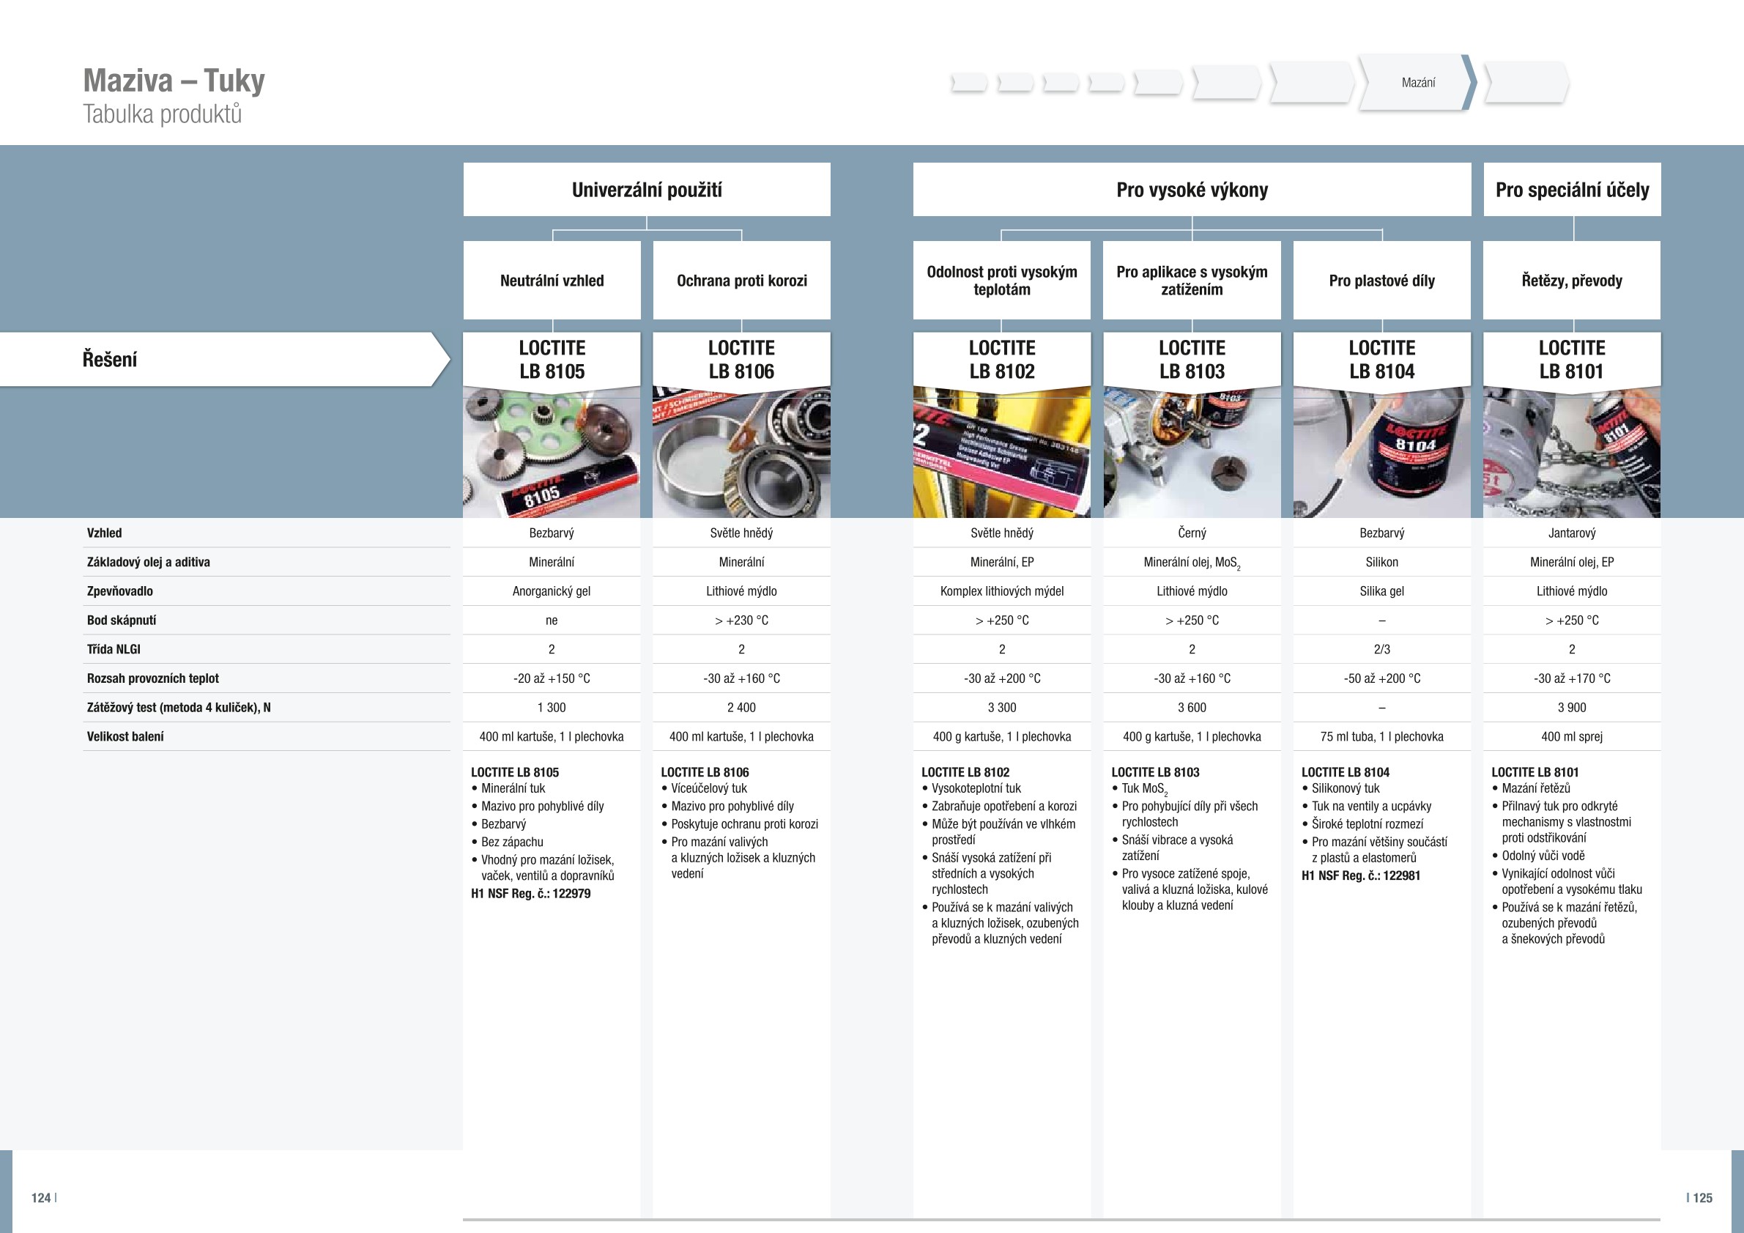This screenshot has width=1744, height=1233.
Task: Click the Univerzální použití category header
Action: (647, 189)
